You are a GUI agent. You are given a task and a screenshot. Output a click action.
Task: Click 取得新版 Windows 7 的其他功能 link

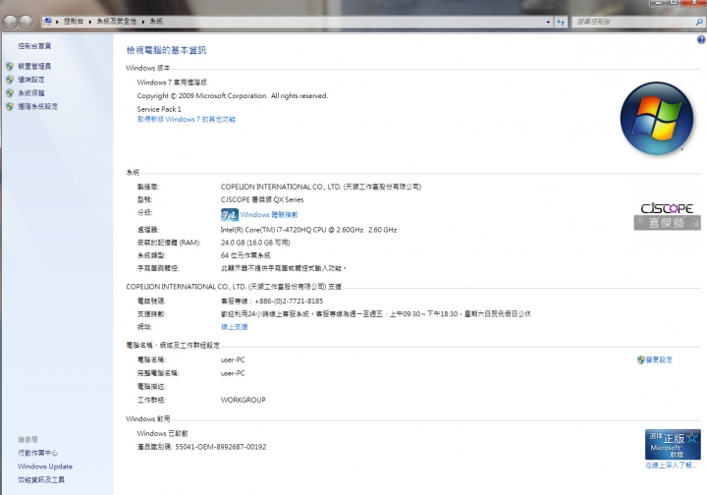[x=187, y=120]
